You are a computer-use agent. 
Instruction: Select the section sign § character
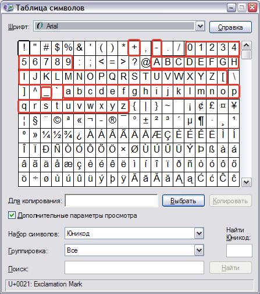35,121
